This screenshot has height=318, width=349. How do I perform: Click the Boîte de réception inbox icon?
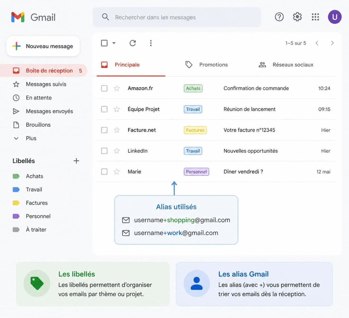point(16,71)
